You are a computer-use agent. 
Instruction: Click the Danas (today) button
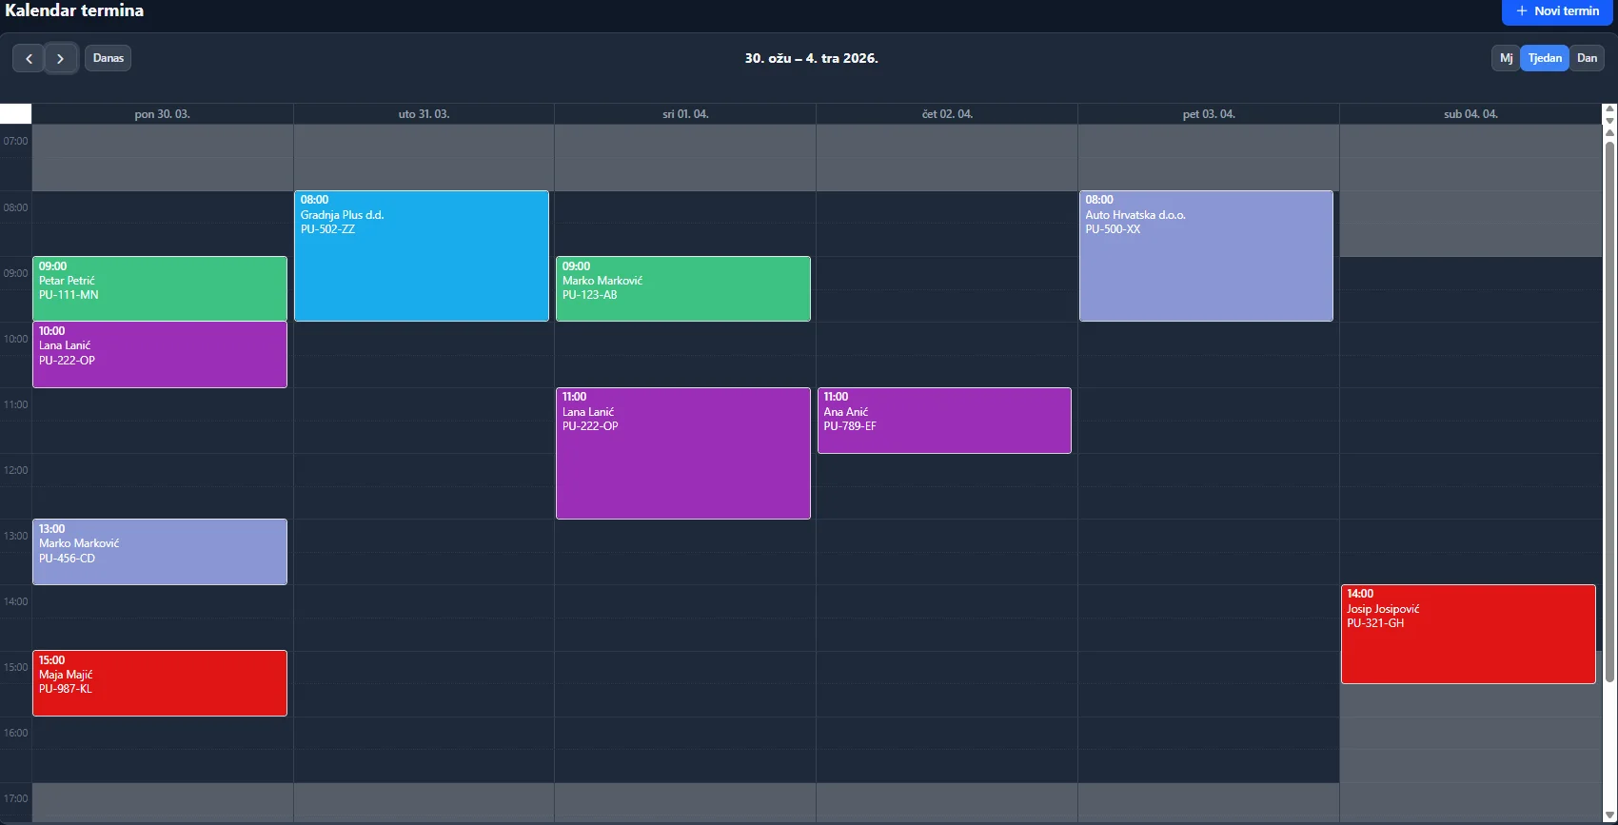pyautogui.click(x=109, y=58)
